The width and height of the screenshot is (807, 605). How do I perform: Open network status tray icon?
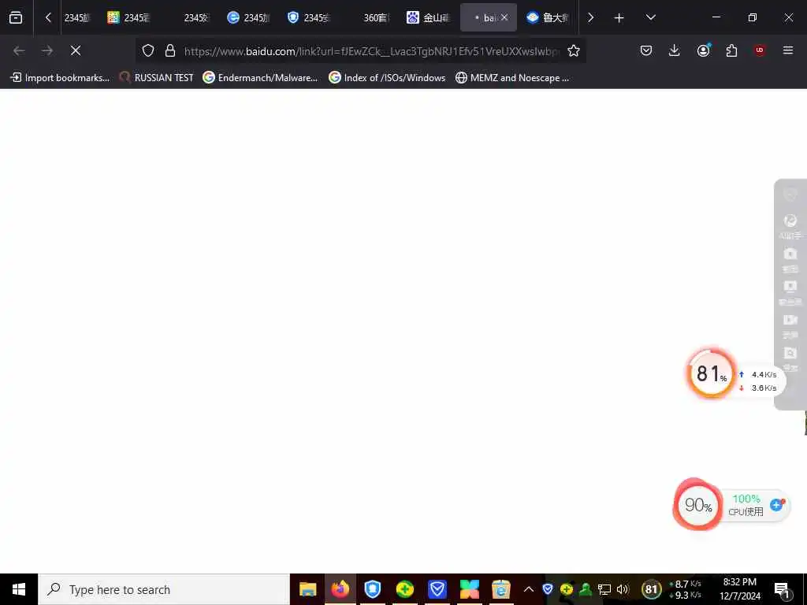[x=604, y=589]
